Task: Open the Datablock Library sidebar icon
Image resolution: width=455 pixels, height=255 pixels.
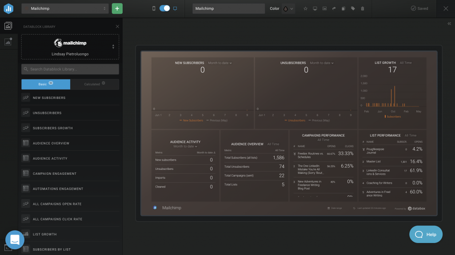Action: tap(8, 26)
